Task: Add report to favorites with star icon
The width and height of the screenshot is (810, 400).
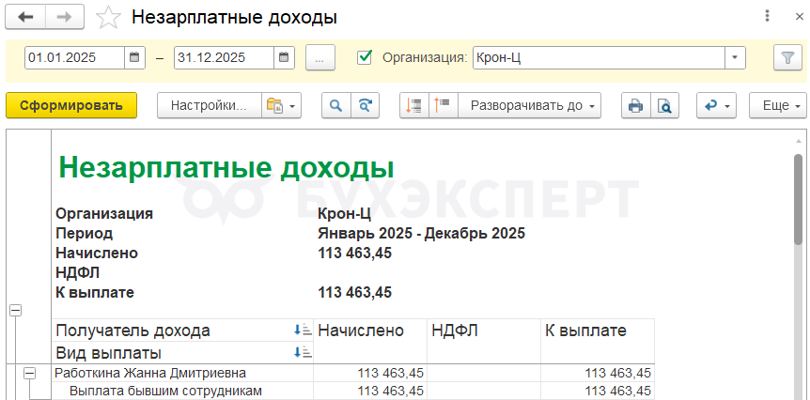Action: 108,18
